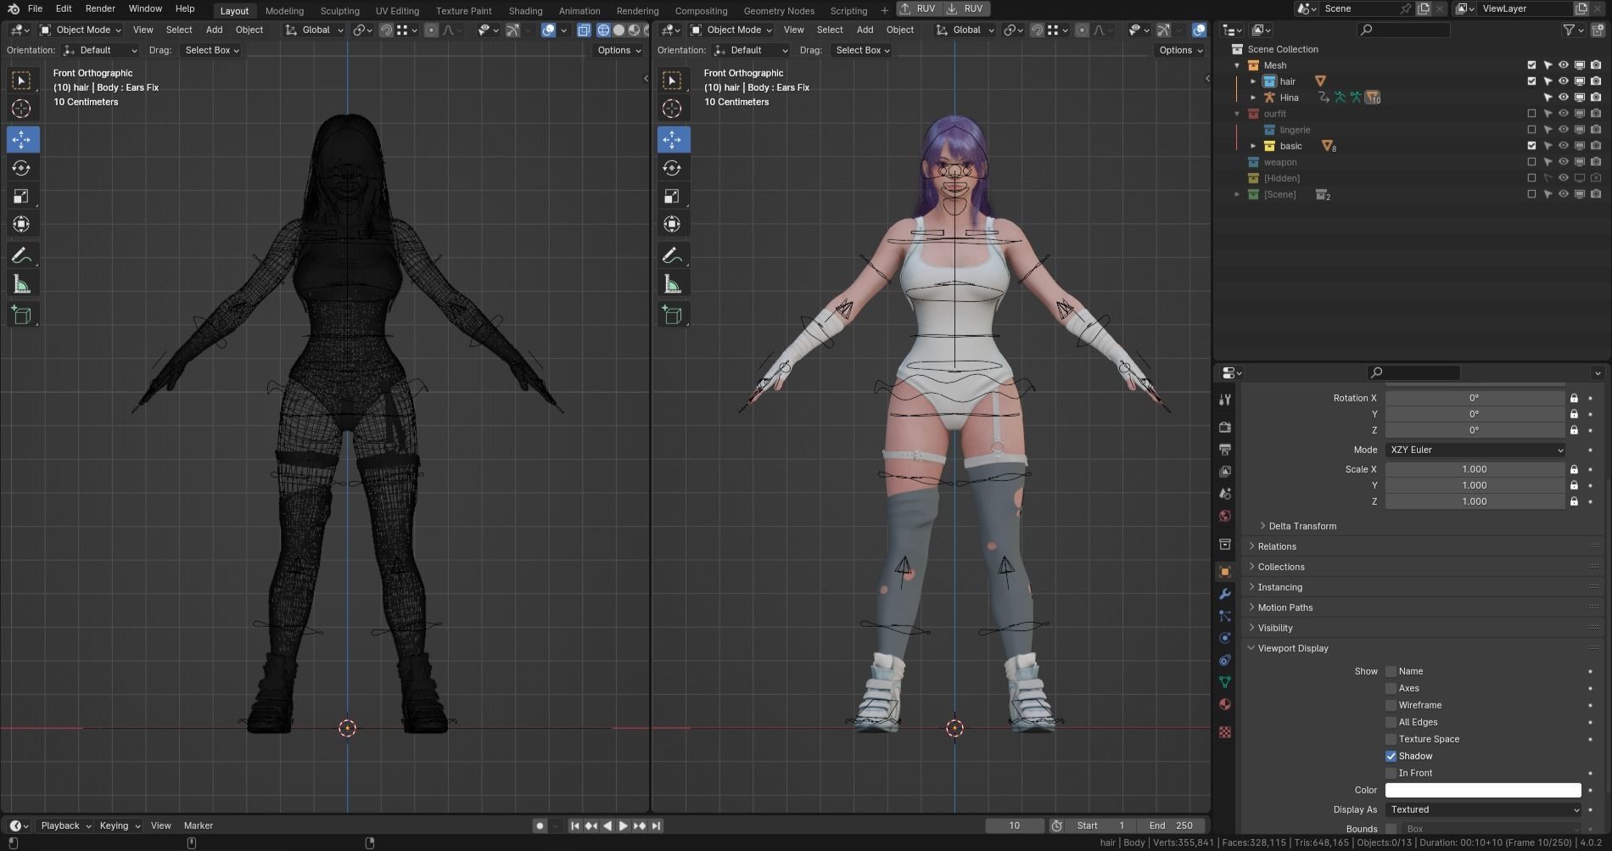The image size is (1612, 851).
Task: Open the Scene properties tab
Action: pos(1224,494)
